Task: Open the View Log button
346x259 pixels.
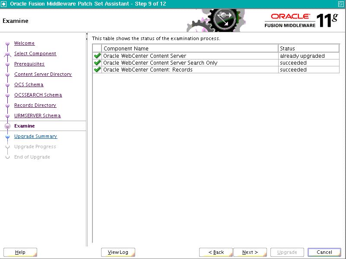Action: [118, 252]
